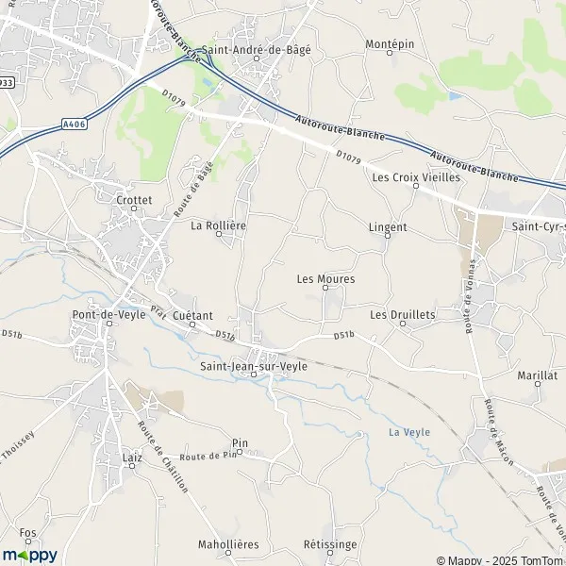
Task: Select the Laiz village marker
Action: point(132,466)
